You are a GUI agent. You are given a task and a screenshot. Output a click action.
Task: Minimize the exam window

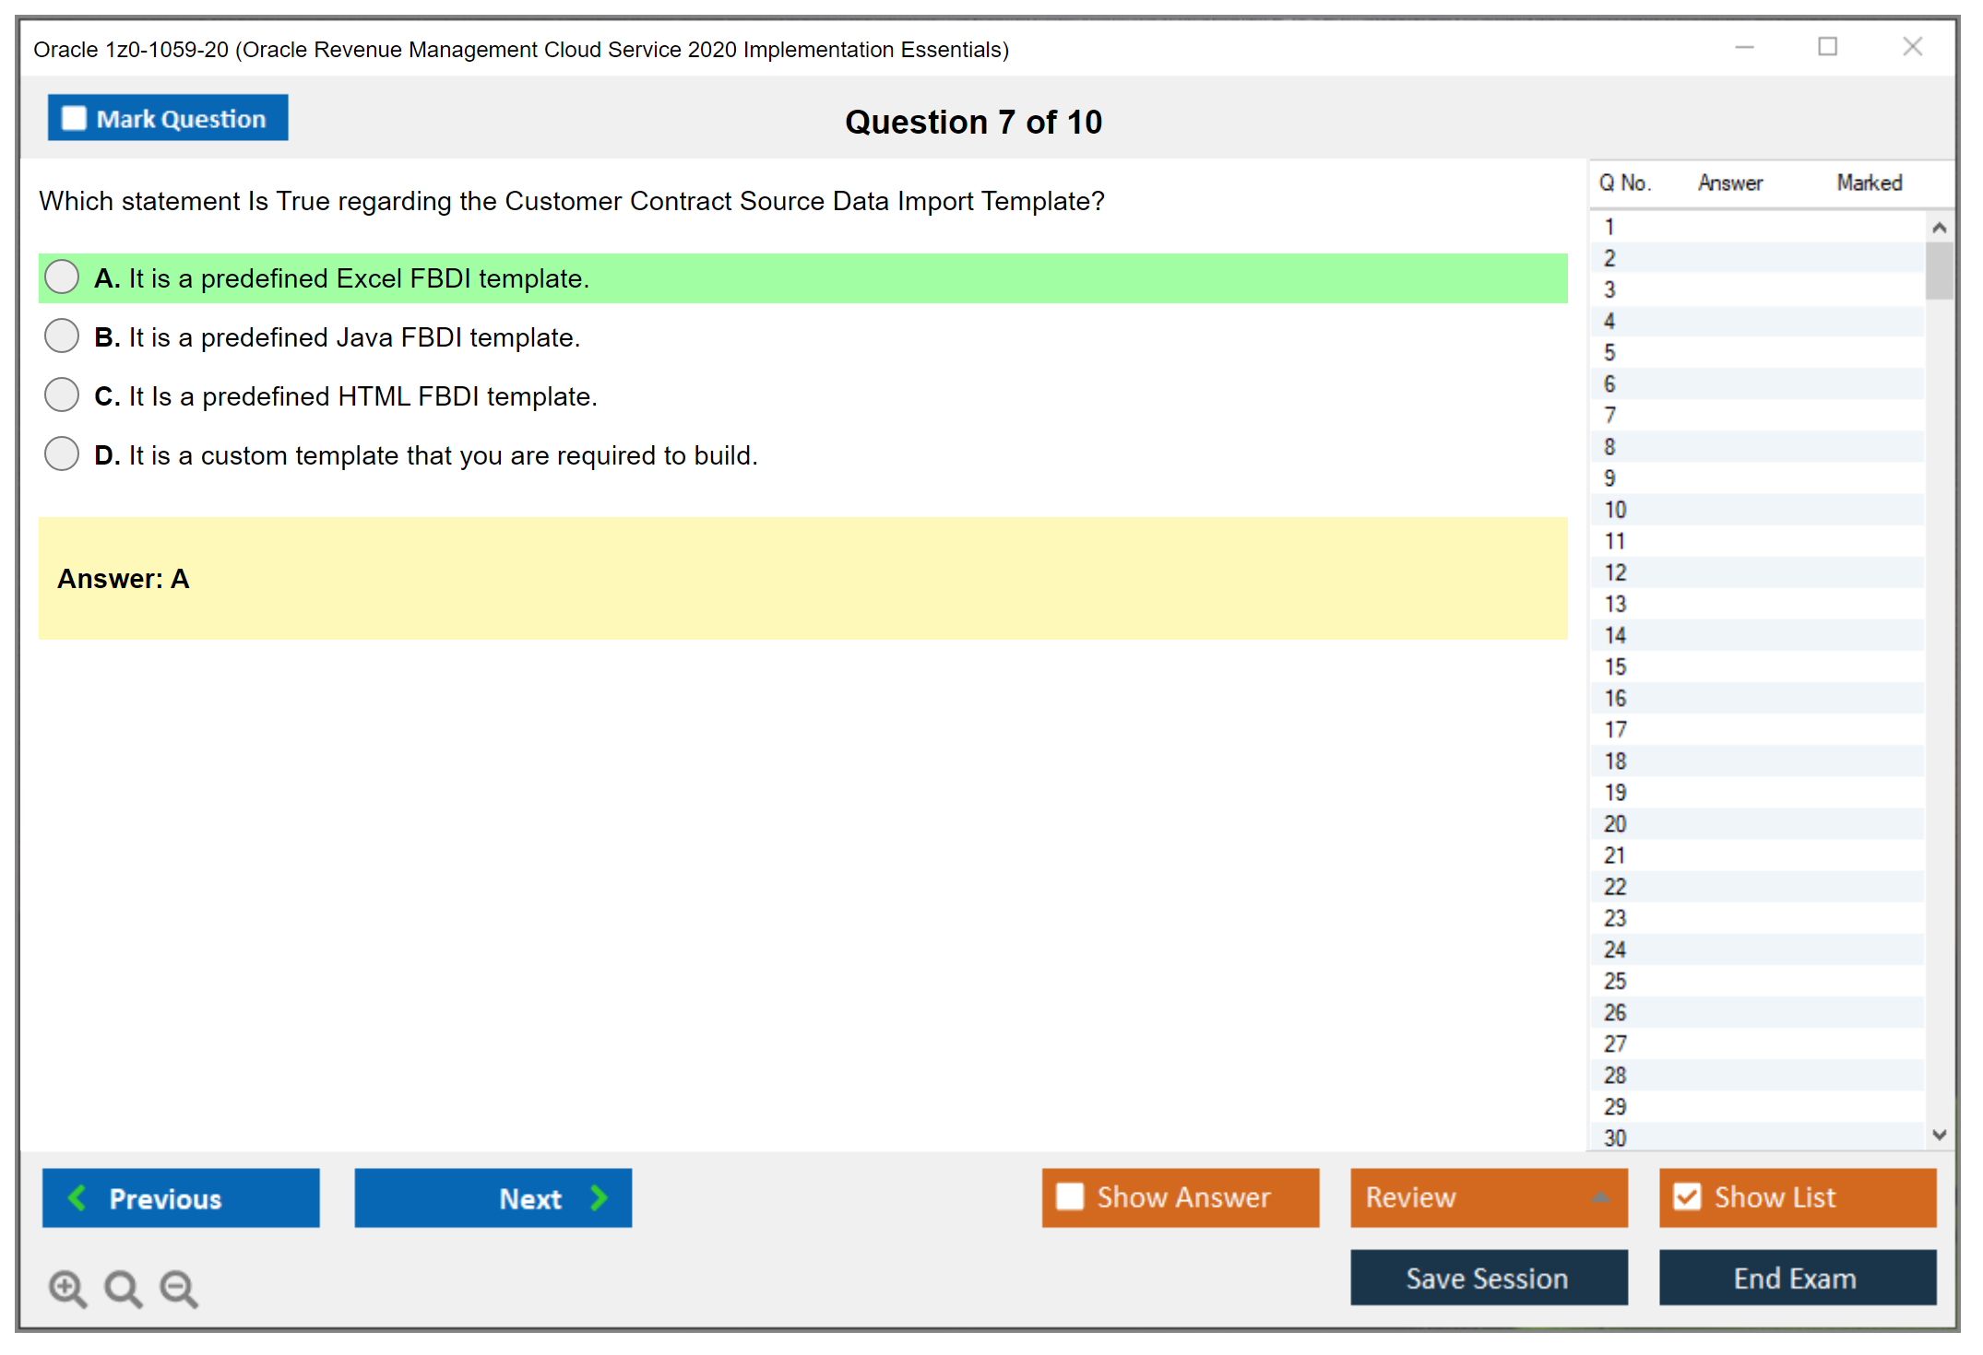pyautogui.click(x=1744, y=47)
